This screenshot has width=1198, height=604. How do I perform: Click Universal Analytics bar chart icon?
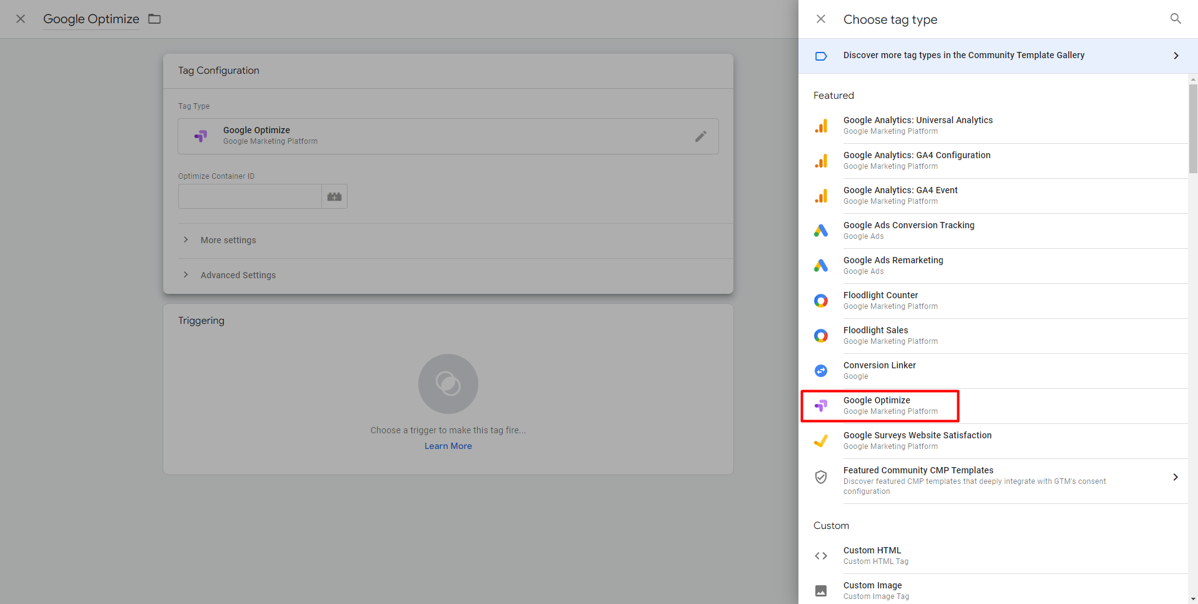click(821, 126)
